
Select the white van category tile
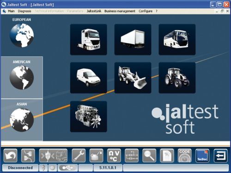(x=89, y=78)
